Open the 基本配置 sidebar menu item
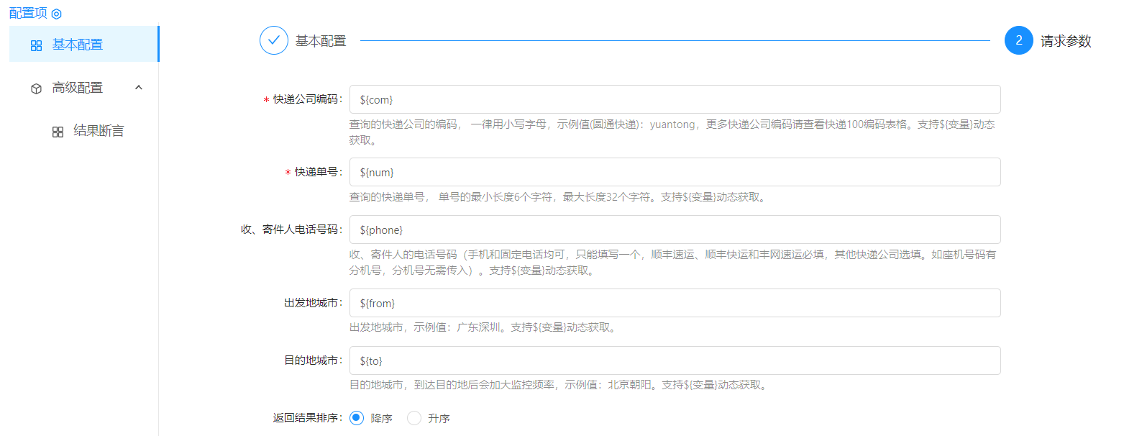 78,45
